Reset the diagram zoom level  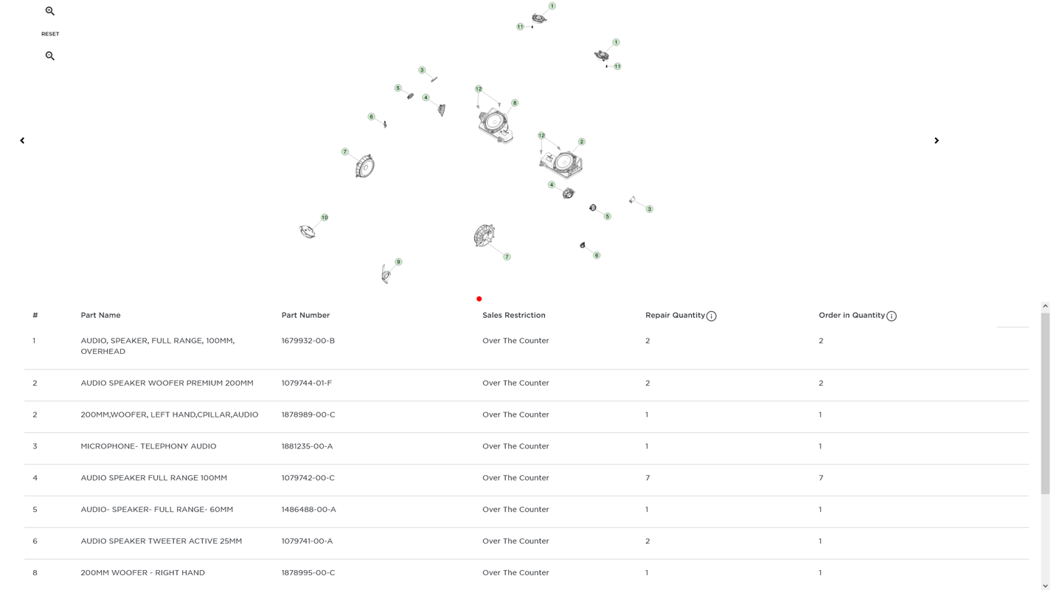50,34
